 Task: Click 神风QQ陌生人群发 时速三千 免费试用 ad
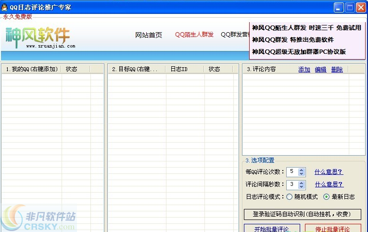(x=306, y=28)
